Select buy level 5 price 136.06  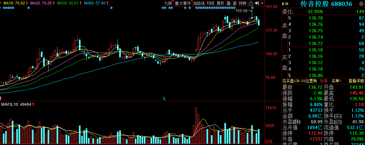(x=315, y=75)
